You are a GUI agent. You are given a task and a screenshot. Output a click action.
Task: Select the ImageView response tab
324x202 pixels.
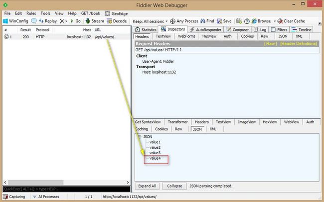[247, 122]
